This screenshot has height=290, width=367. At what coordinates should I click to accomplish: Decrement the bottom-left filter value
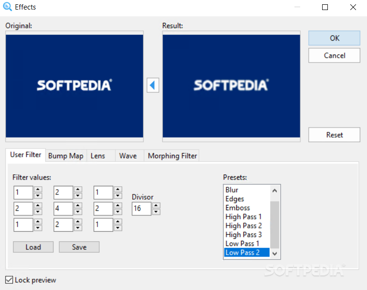tap(38, 228)
